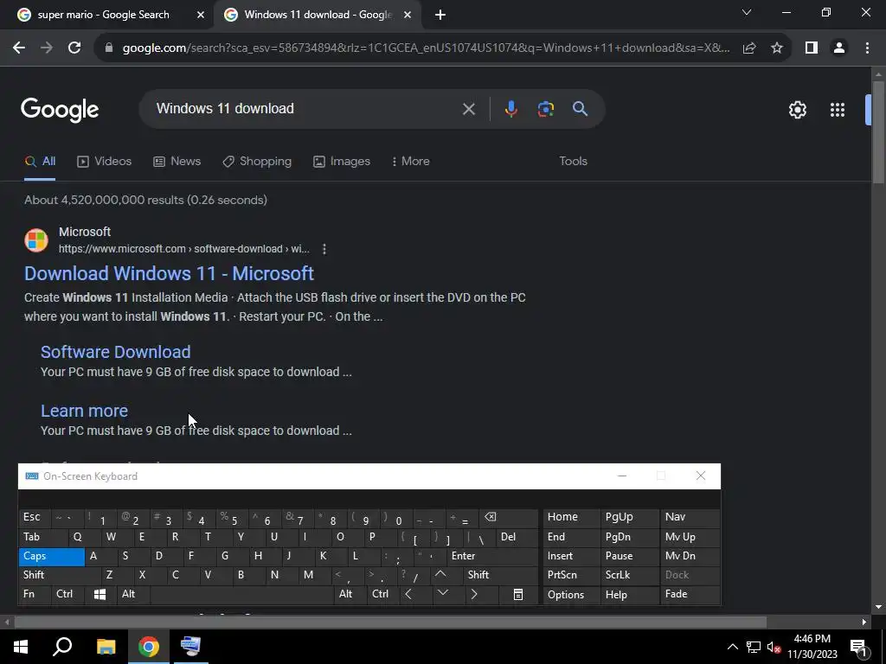Open the Videos results tab
Image resolution: width=886 pixels, height=664 pixels.
[104, 162]
